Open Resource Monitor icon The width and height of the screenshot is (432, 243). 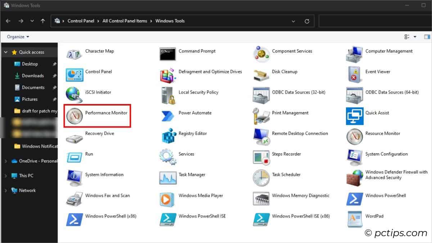pyautogui.click(x=355, y=137)
